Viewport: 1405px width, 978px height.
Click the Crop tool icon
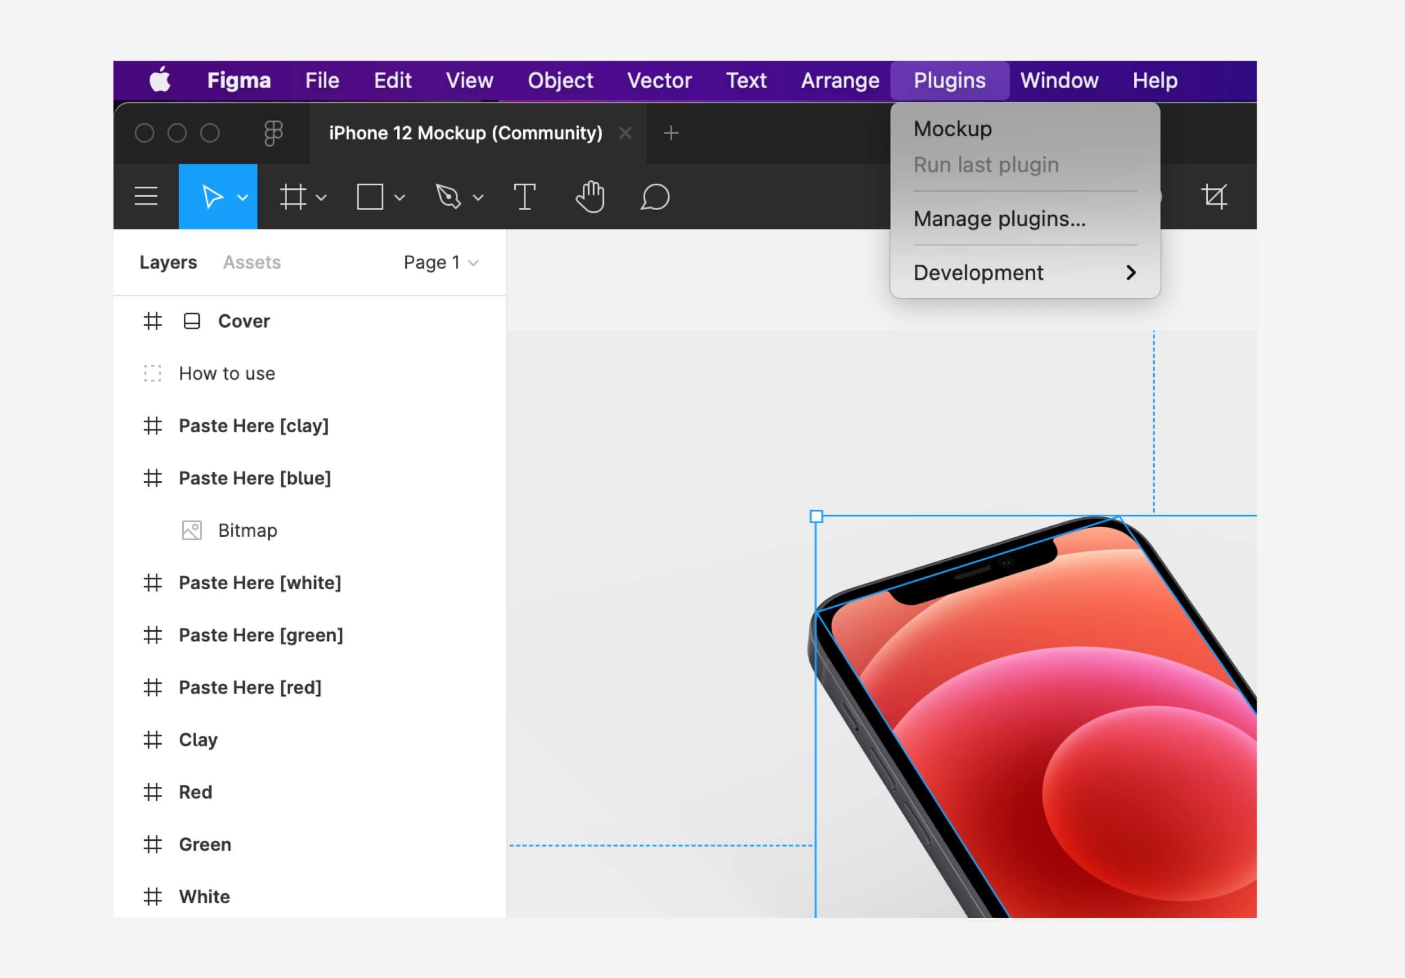(1214, 197)
